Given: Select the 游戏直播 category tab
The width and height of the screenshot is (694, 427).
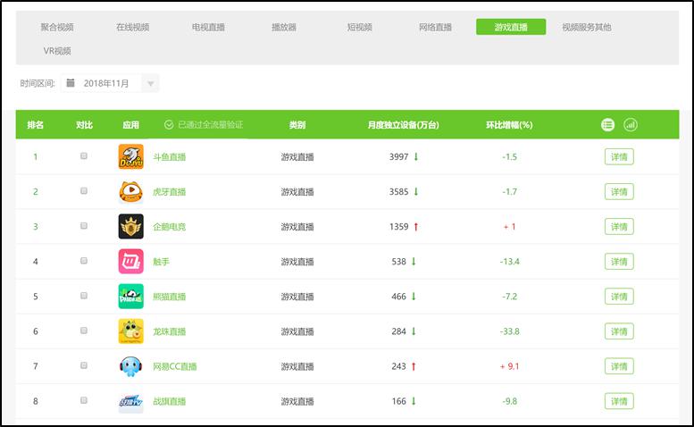Looking at the screenshot, I should point(511,27).
